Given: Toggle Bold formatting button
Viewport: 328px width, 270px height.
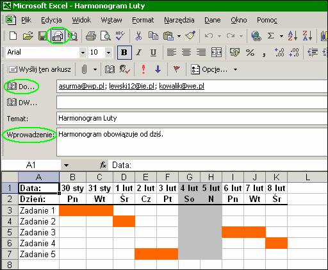Looking at the screenshot, I should point(124,53).
